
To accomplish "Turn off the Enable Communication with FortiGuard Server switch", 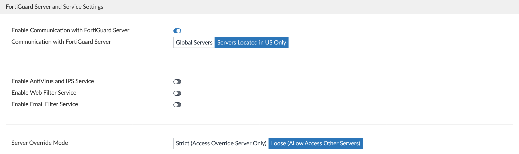I will point(177,31).
